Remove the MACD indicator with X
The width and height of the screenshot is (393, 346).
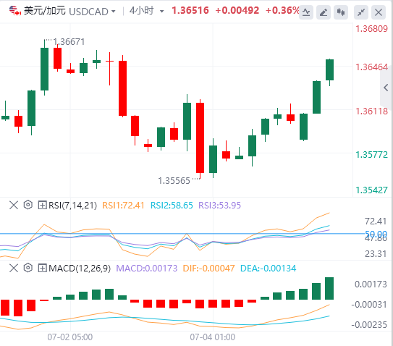[14, 268]
